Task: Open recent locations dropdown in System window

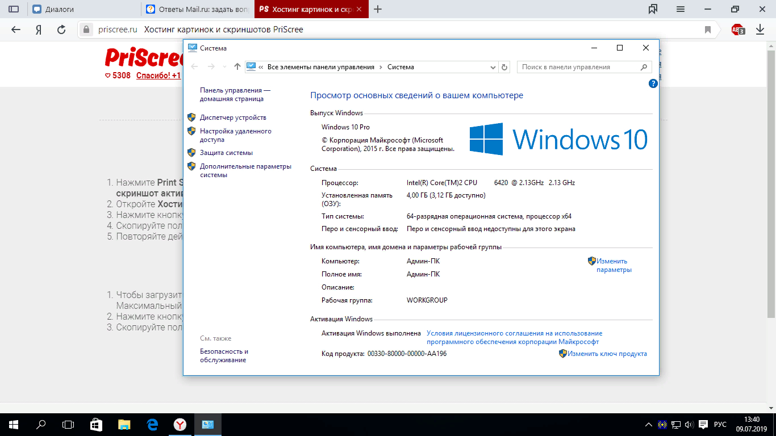Action: pos(225,67)
